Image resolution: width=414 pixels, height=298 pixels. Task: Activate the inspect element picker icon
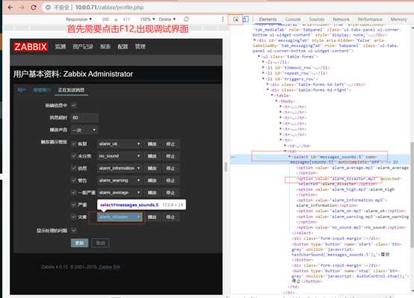pos(235,19)
